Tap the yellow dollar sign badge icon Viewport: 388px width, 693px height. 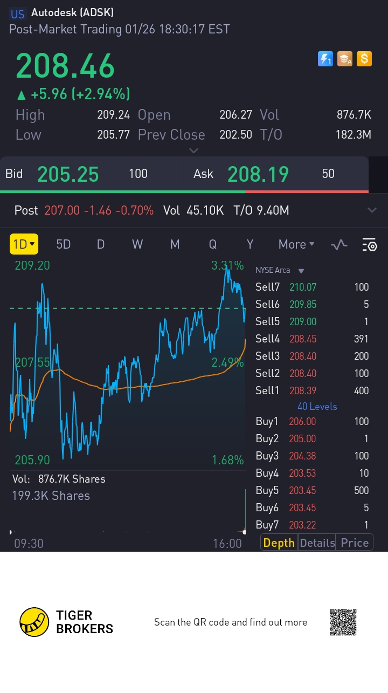pyautogui.click(x=364, y=59)
